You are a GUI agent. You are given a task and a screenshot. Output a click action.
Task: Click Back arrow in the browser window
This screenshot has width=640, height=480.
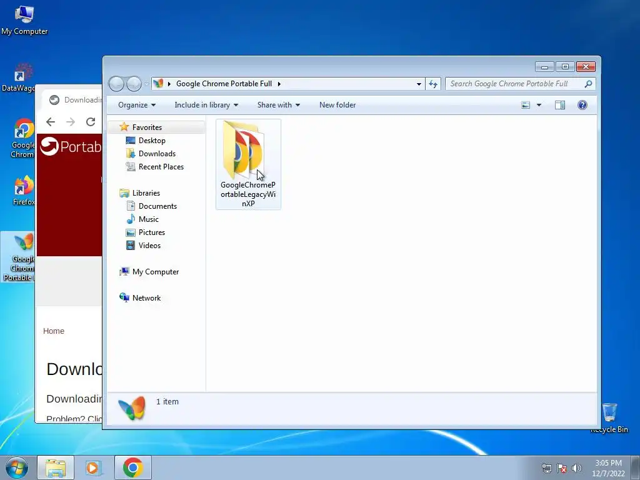point(51,122)
